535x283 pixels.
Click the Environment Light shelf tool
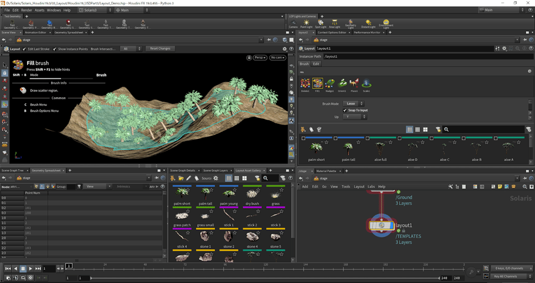387,23
